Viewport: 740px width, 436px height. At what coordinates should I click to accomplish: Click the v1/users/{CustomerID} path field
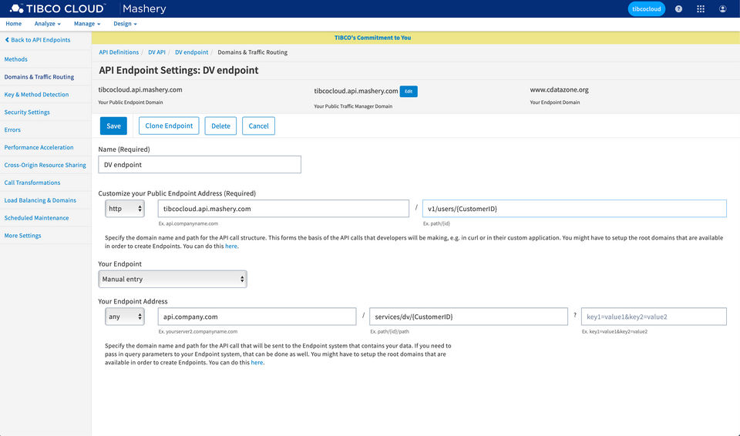click(x=574, y=209)
